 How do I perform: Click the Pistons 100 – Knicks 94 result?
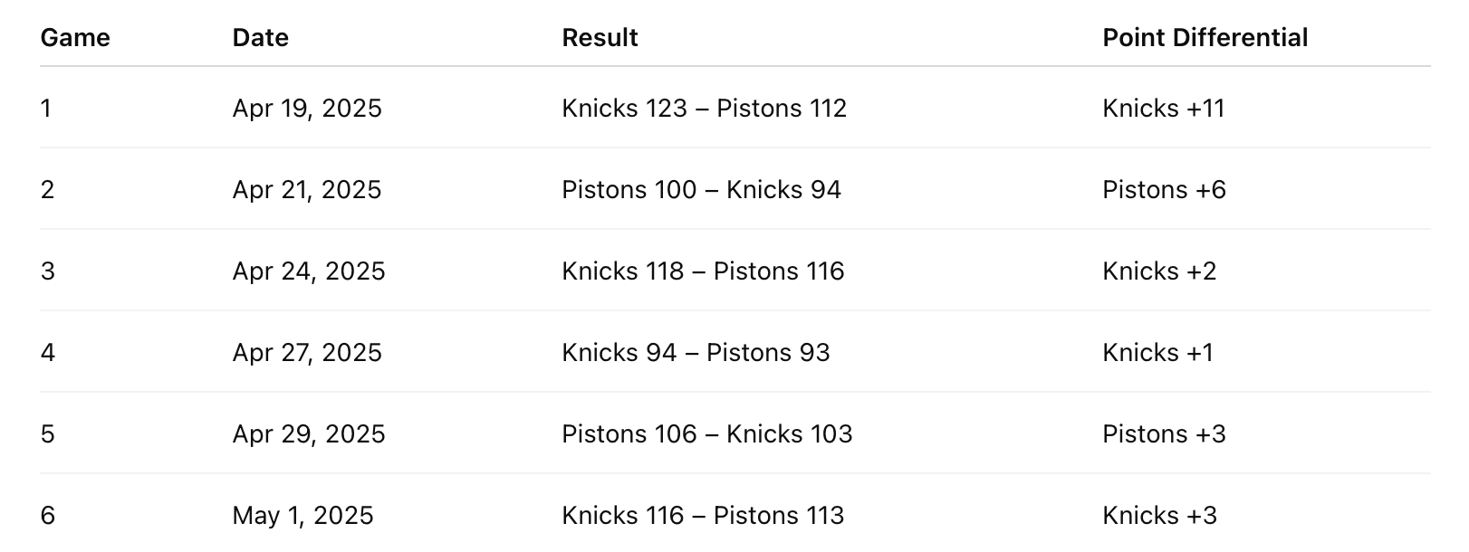[x=701, y=190]
